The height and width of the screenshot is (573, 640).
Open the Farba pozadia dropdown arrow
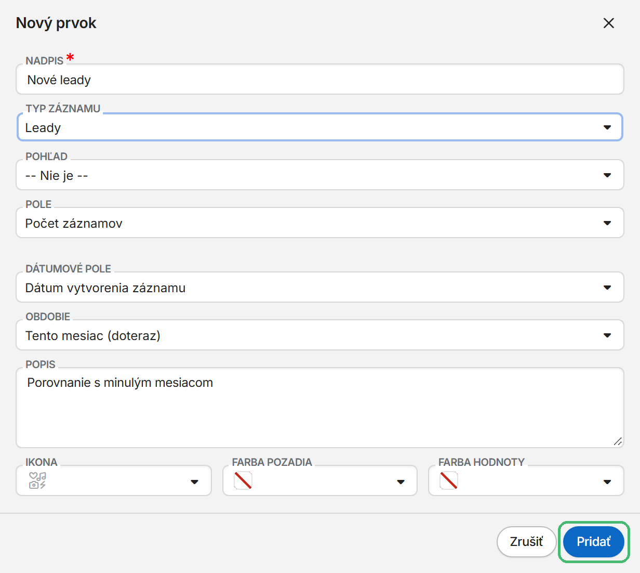[x=401, y=482]
